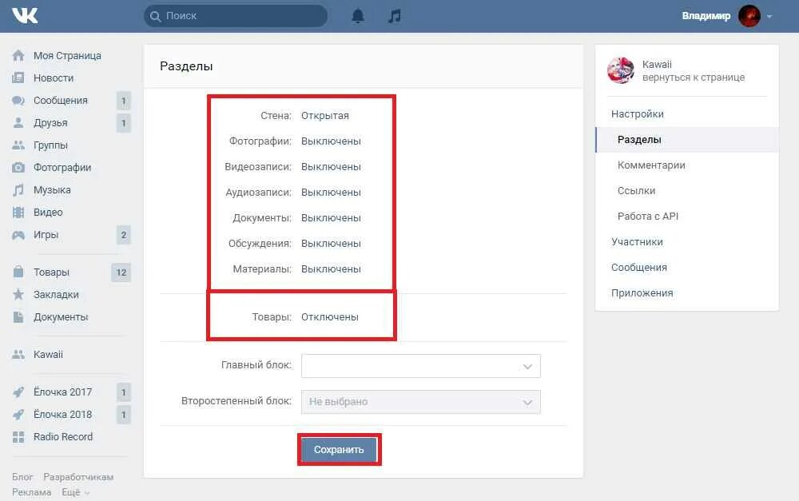This screenshot has height=501, width=799.
Task: Expand the account menu arrow next to avatar
Action: click(x=769, y=17)
